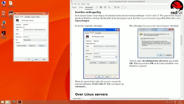
Task: Switch to the Compatibility tab
Action: click(28, 17)
